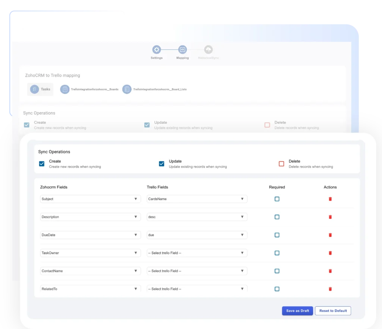The image size is (382, 329).
Task: Select the Mapping step icon
Action: (182, 49)
